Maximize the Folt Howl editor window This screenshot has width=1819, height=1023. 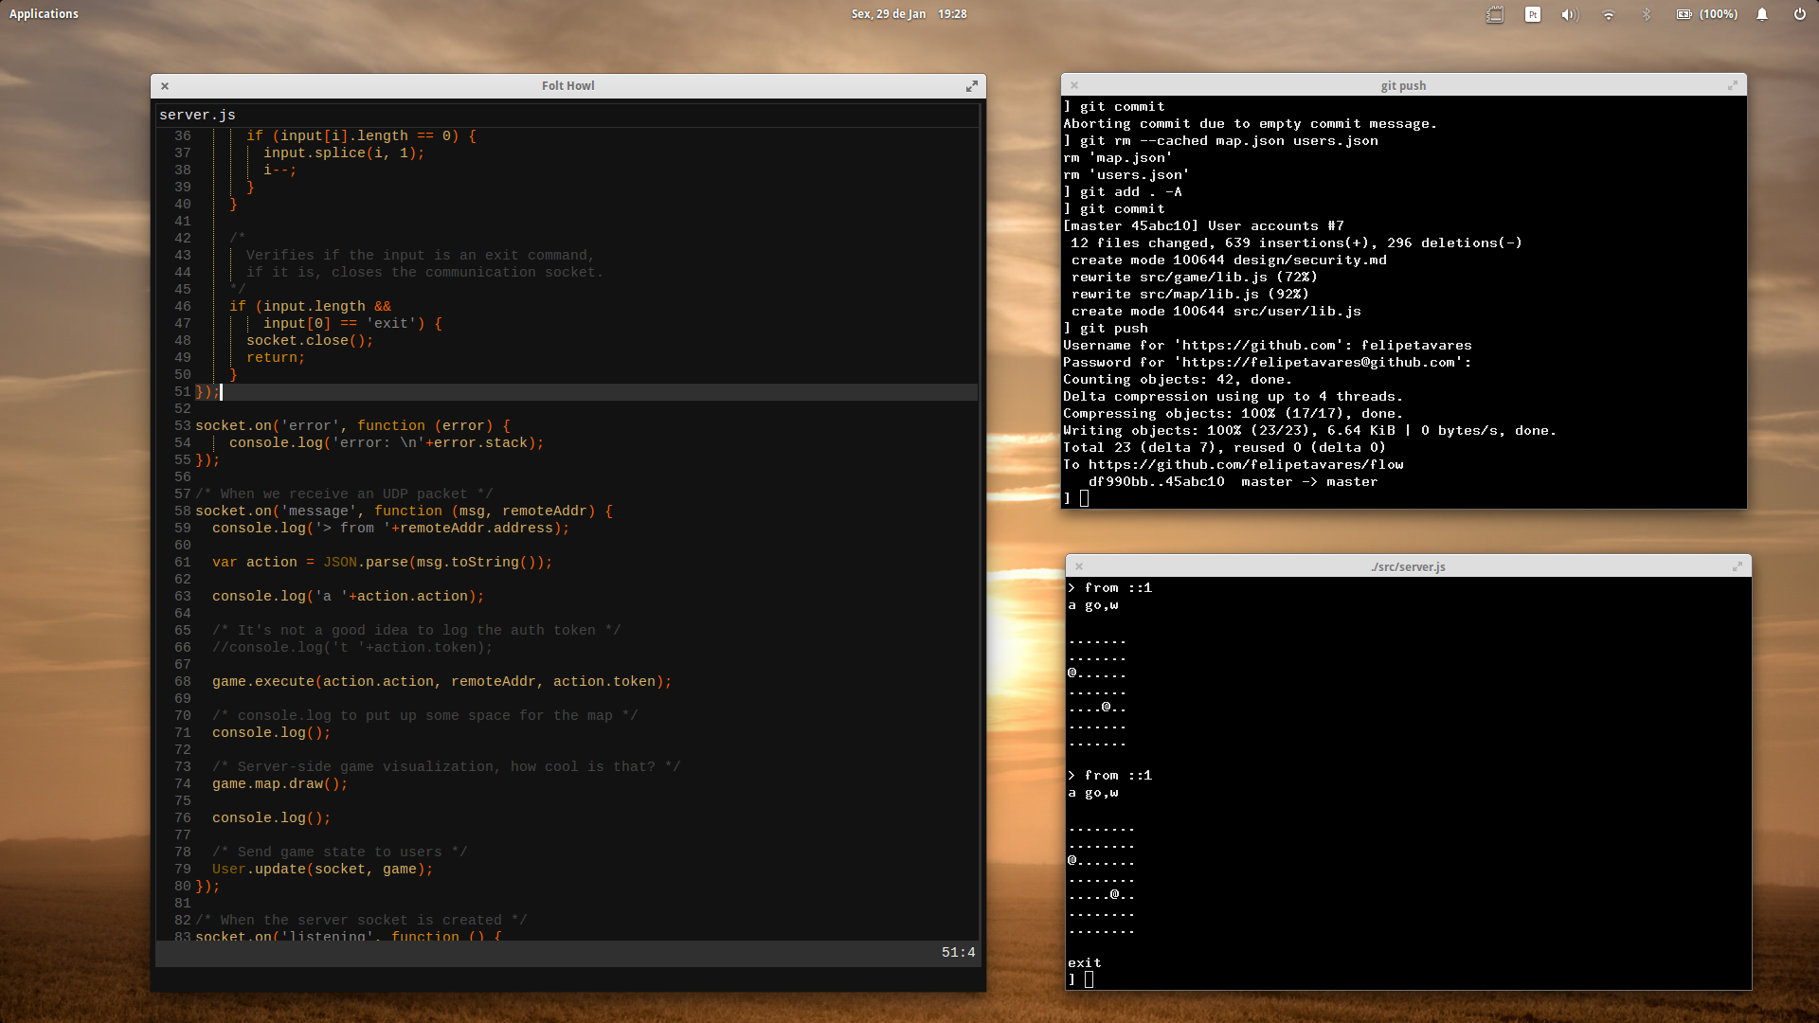972,86
